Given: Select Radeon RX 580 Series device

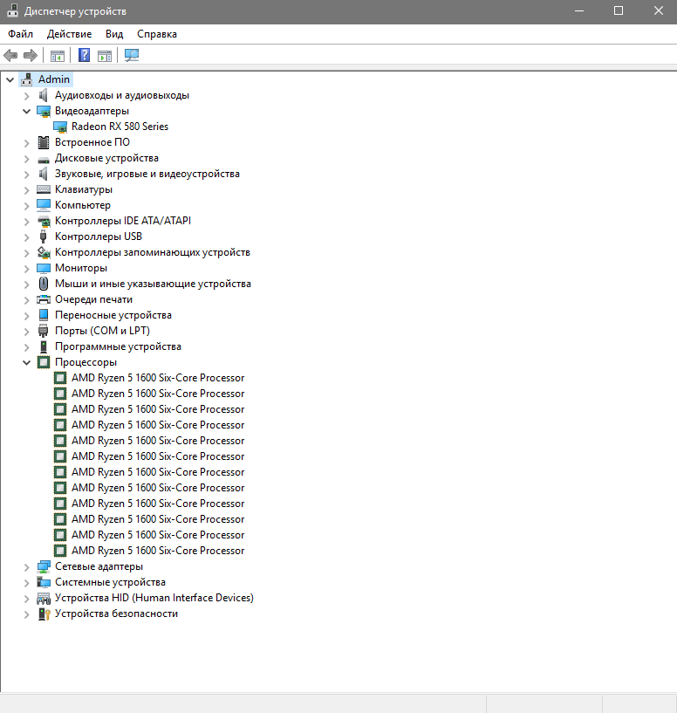Looking at the screenshot, I should click(x=120, y=127).
